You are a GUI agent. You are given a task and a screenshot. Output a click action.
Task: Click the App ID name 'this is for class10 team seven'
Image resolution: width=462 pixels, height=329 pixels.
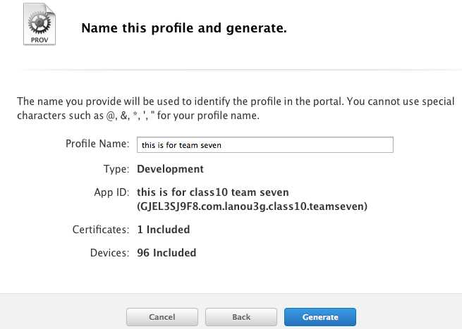pos(213,192)
